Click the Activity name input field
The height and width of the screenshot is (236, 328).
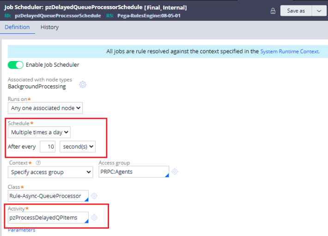(x=48, y=217)
